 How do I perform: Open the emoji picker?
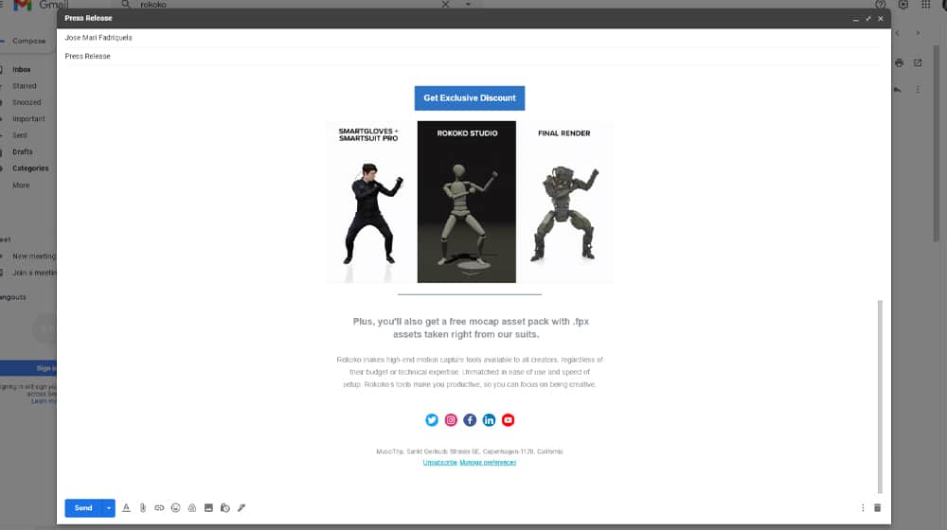point(176,507)
